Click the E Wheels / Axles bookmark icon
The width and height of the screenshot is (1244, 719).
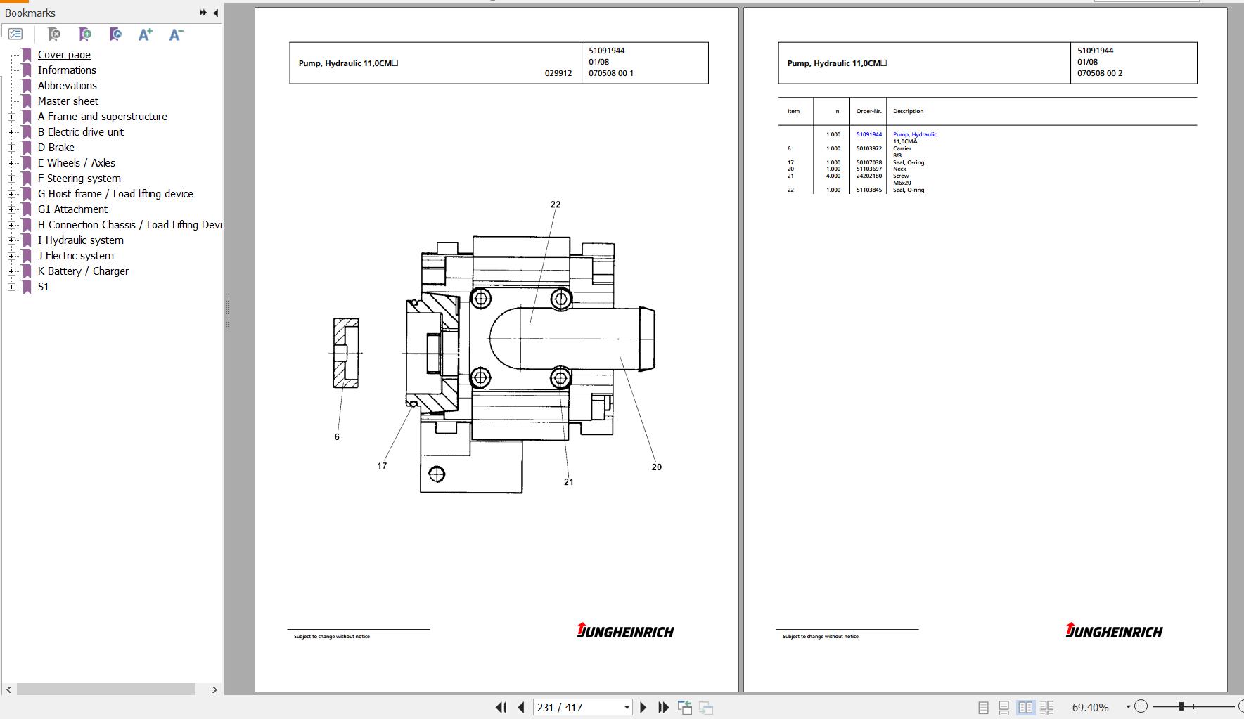[27, 163]
